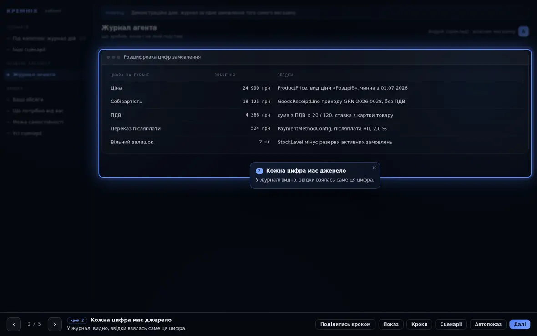Go to the previous tour step

pyautogui.click(x=14, y=324)
